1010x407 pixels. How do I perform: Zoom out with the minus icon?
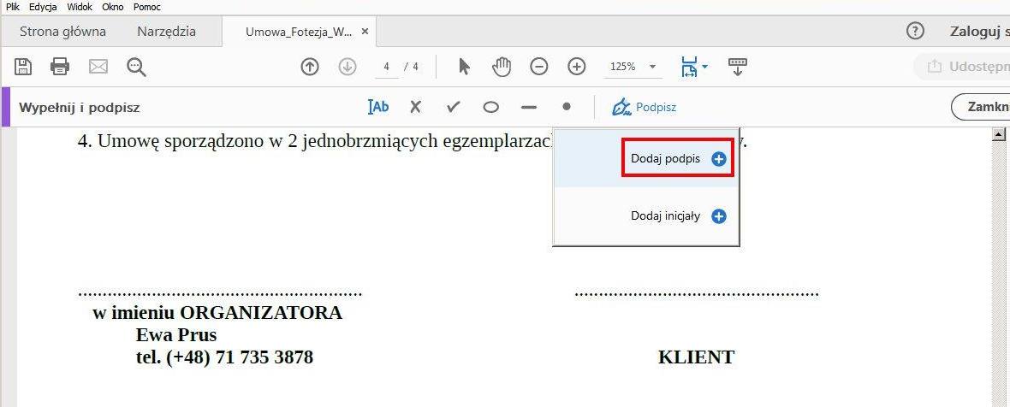(x=539, y=67)
